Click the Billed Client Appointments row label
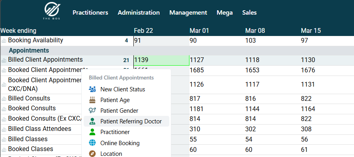 tap(45, 59)
